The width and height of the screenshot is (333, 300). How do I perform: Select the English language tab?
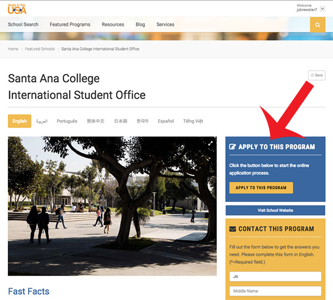tap(19, 121)
